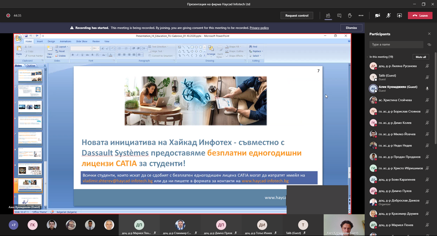Unmute your microphone in toolbar

[389, 15]
